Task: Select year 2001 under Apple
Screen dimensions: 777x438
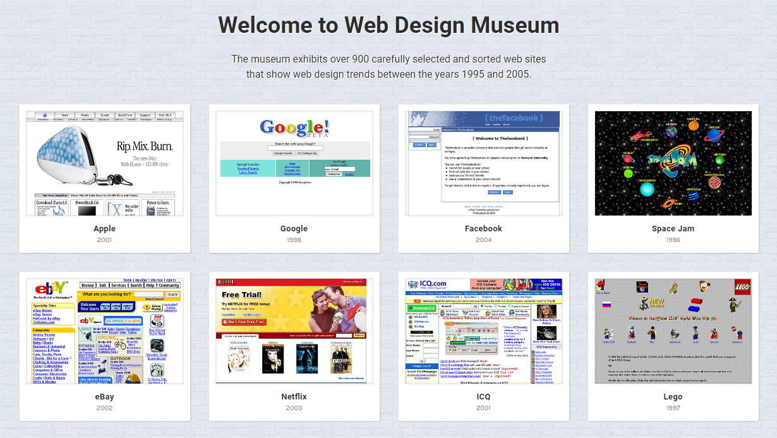Action: click(x=105, y=240)
